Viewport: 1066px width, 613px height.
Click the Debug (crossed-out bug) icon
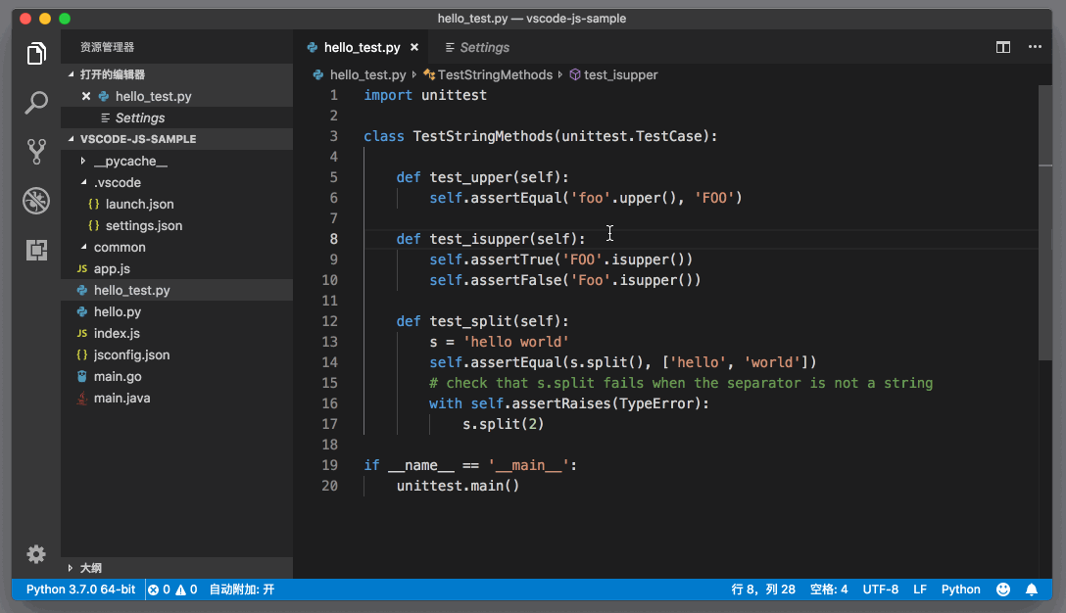point(36,200)
